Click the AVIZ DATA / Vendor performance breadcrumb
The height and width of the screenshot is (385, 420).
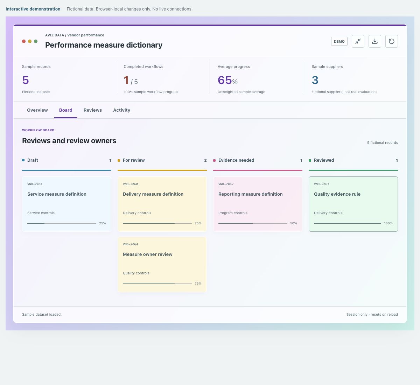click(x=75, y=35)
